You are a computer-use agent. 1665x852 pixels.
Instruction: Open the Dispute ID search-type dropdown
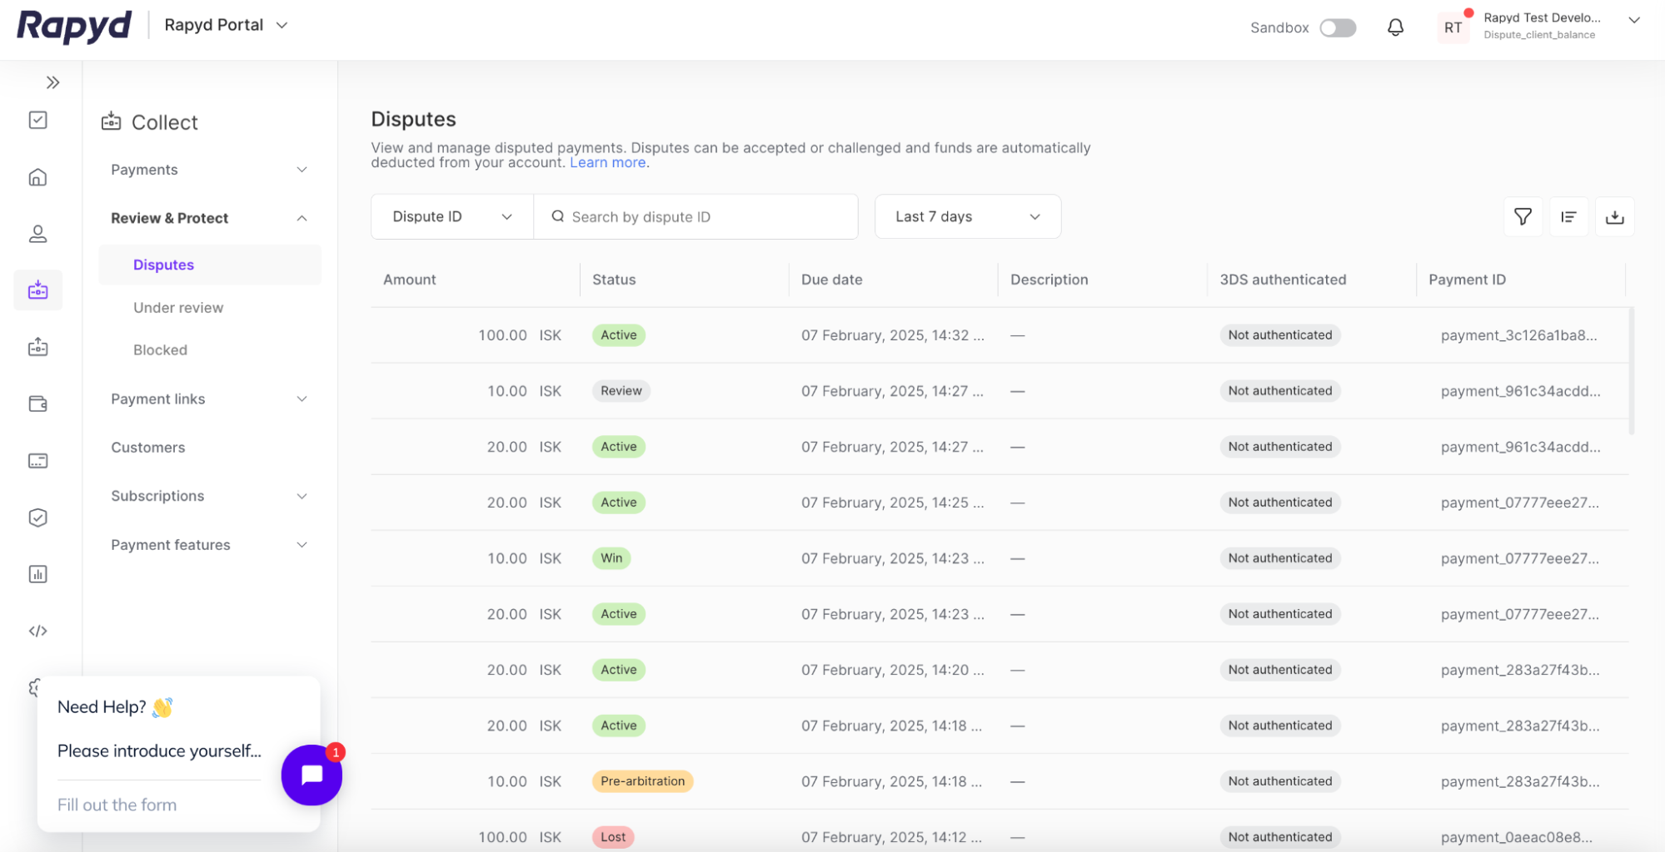pyautogui.click(x=451, y=217)
